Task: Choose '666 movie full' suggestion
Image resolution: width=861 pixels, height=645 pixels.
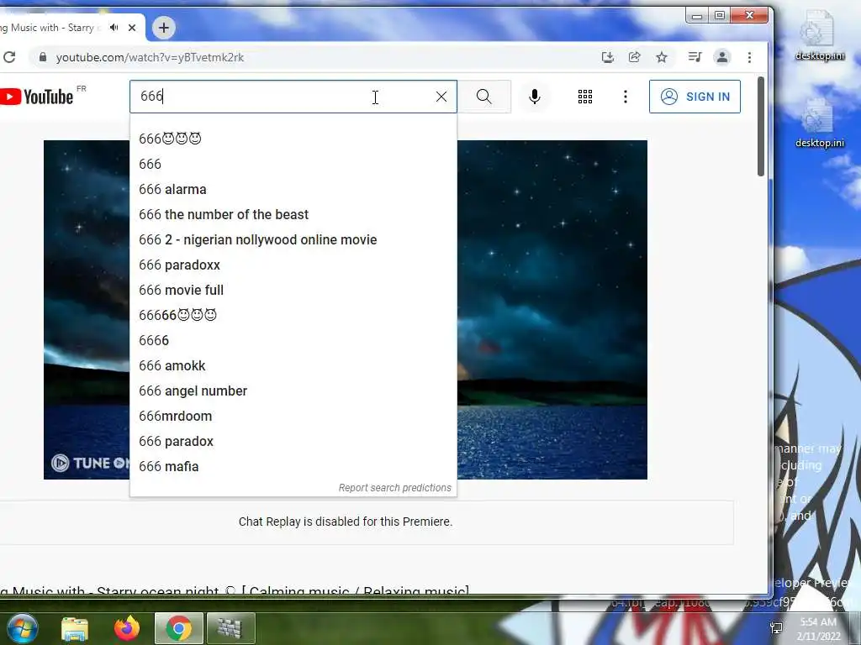Action: (x=293, y=290)
